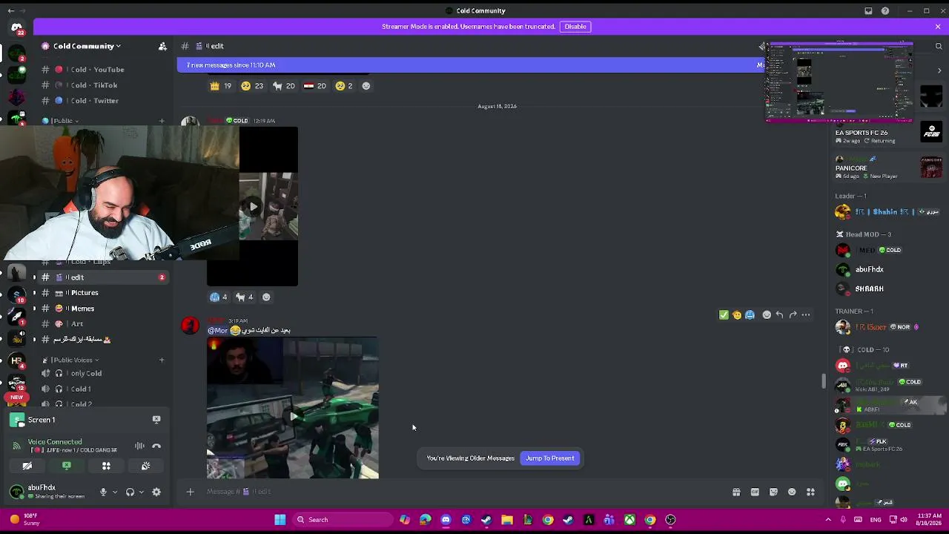The height and width of the screenshot is (534, 949).
Task: Reply to the message using the reply arrow
Action: 779,315
